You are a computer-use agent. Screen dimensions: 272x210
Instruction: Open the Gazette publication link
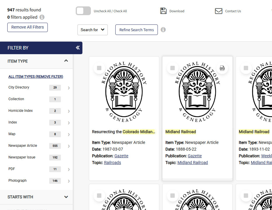click(121, 156)
